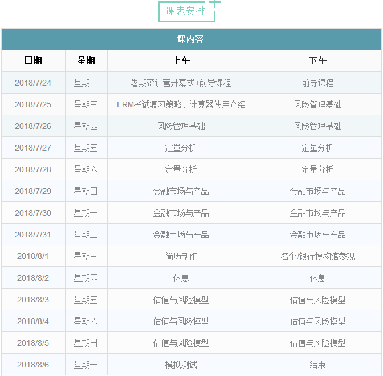Image resolution: width=383 pixels, height=376 pixels.
Task: Select the 星期 column header
Action: pos(86,60)
